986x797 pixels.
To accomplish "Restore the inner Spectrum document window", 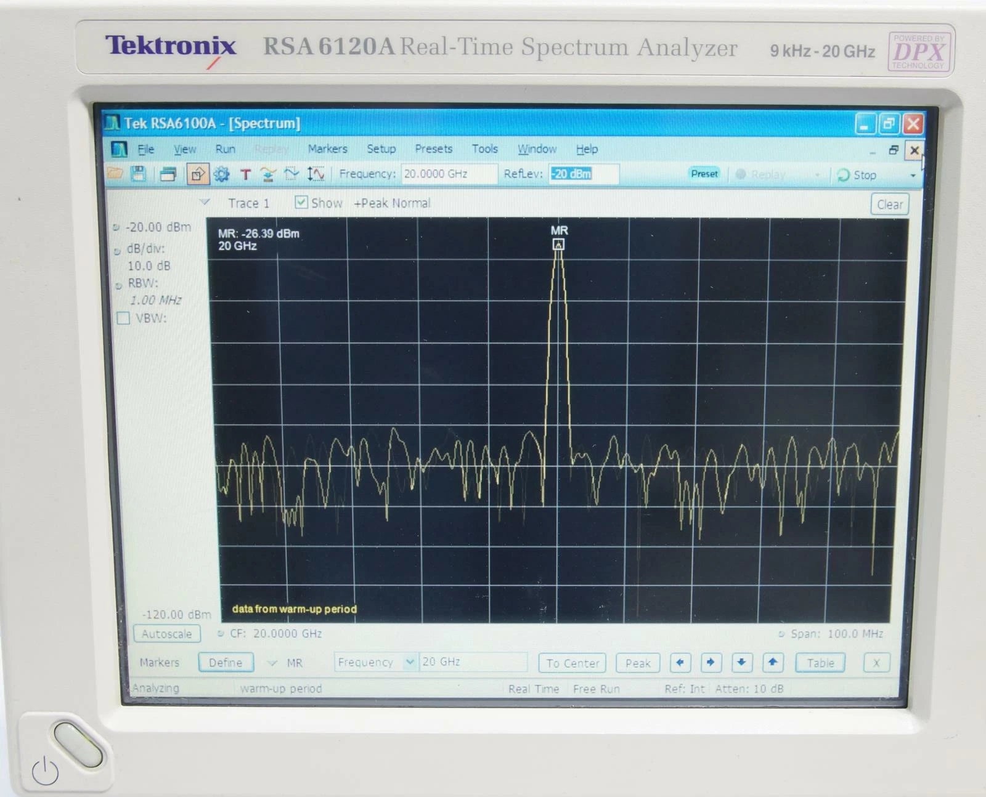I will pyautogui.click(x=893, y=150).
